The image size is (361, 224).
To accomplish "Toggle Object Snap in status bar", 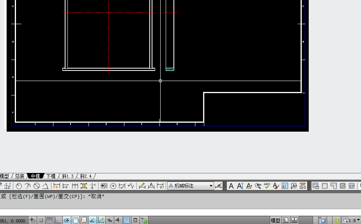I will click(75, 220).
